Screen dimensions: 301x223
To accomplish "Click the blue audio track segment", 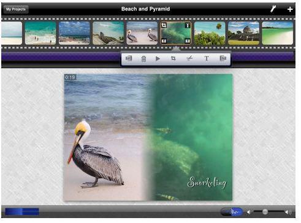I will pos(22,212).
